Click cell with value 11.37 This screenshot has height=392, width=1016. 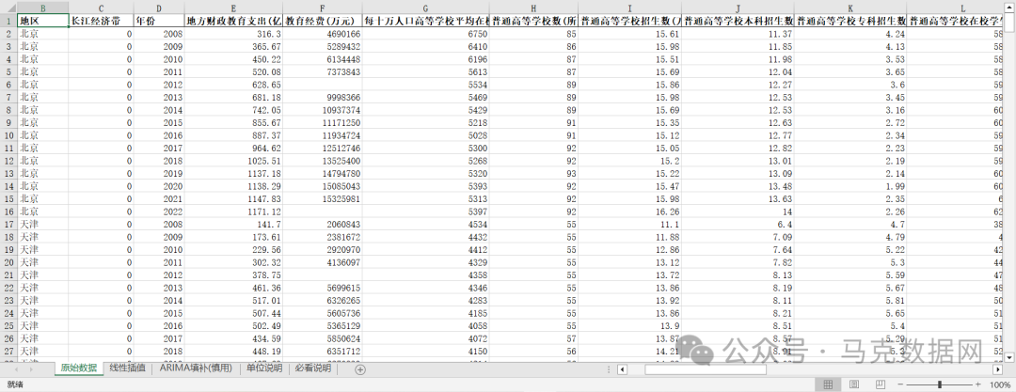tap(738, 34)
